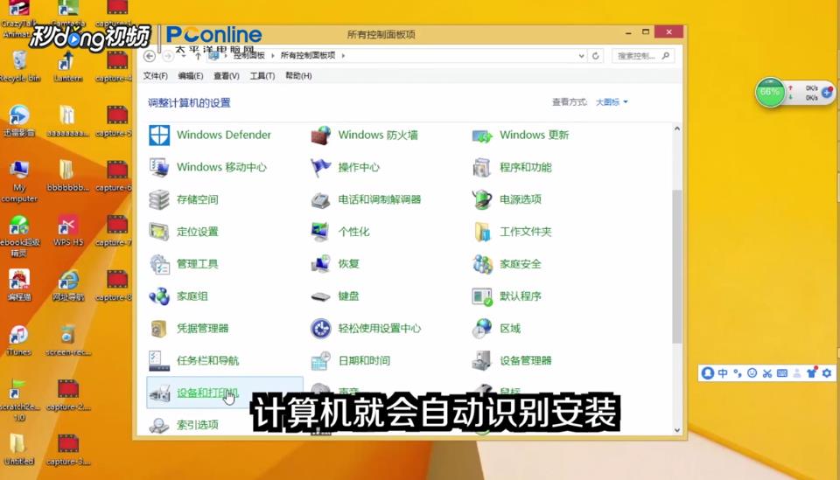Click the vertical scrollbar thumb

677,266
